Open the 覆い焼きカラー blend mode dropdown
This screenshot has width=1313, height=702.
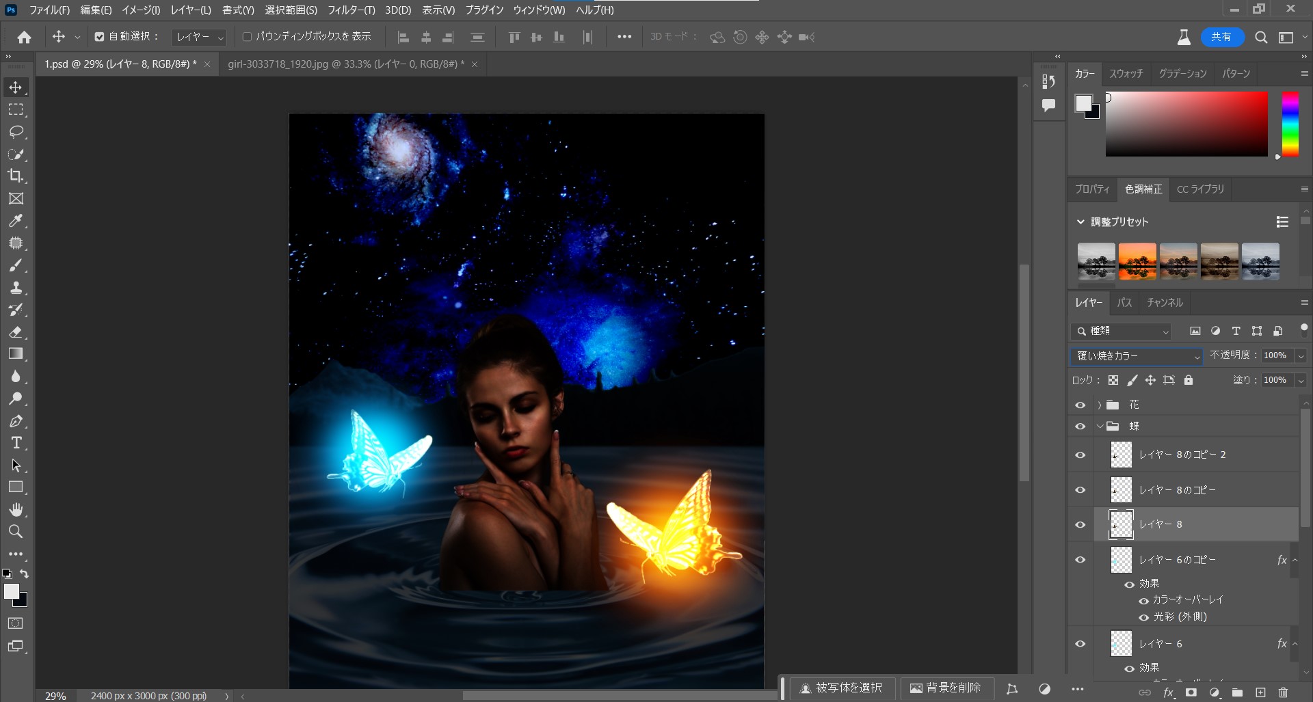pos(1137,356)
